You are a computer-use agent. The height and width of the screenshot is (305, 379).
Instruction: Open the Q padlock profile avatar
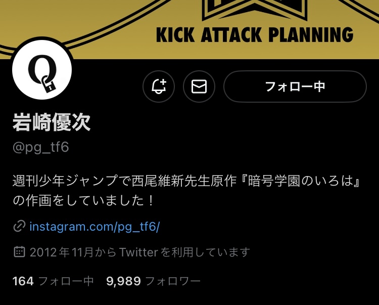click(x=42, y=70)
